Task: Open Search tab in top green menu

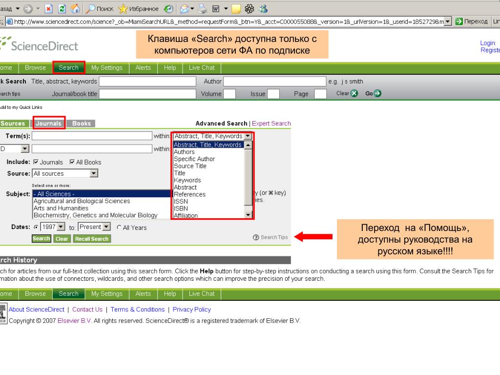Action: [x=68, y=67]
